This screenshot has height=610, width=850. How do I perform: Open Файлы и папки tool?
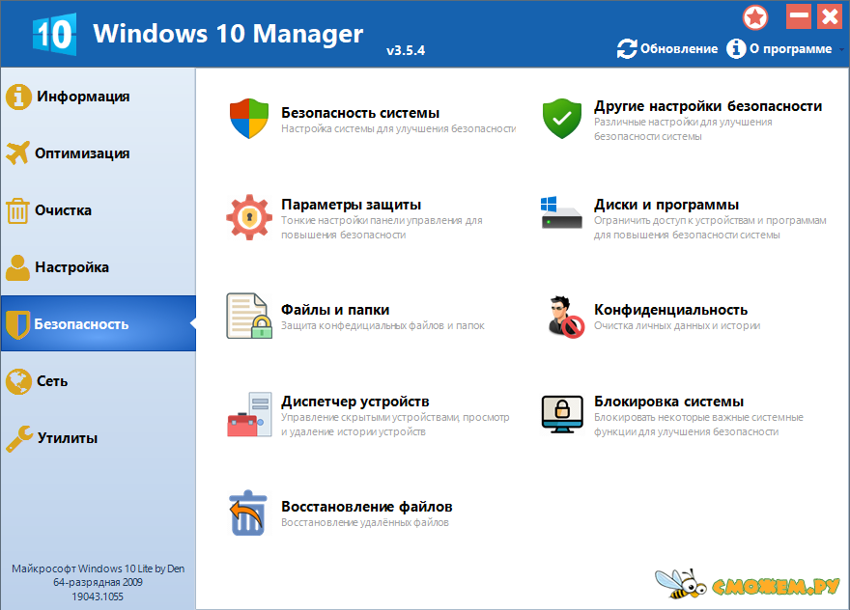pyautogui.click(x=335, y=310)
